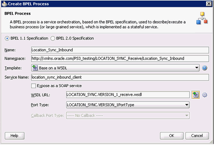This screenshot has height=145, width=214.
Task: Click the Namespace input field
Action: click(x=120, y=59)
